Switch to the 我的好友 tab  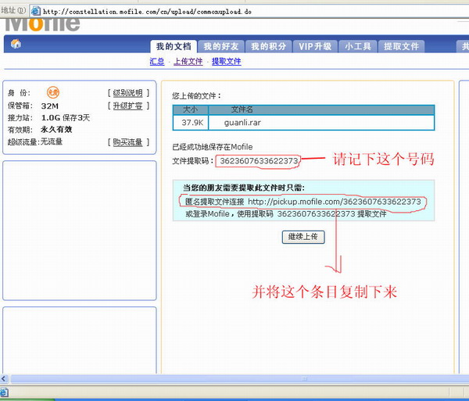point(221,46)
